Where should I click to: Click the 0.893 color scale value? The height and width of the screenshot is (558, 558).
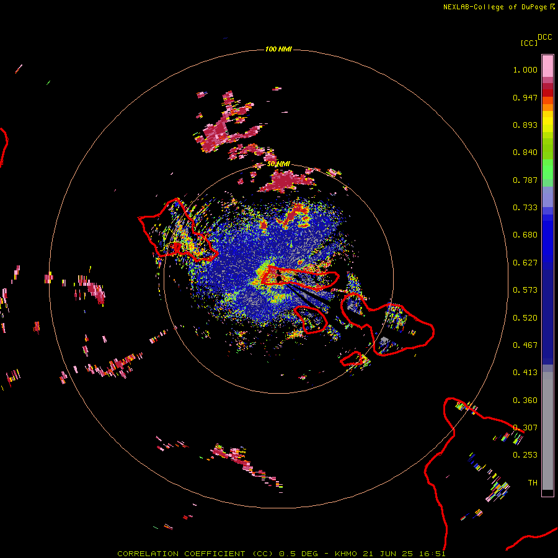click(525, 125)
